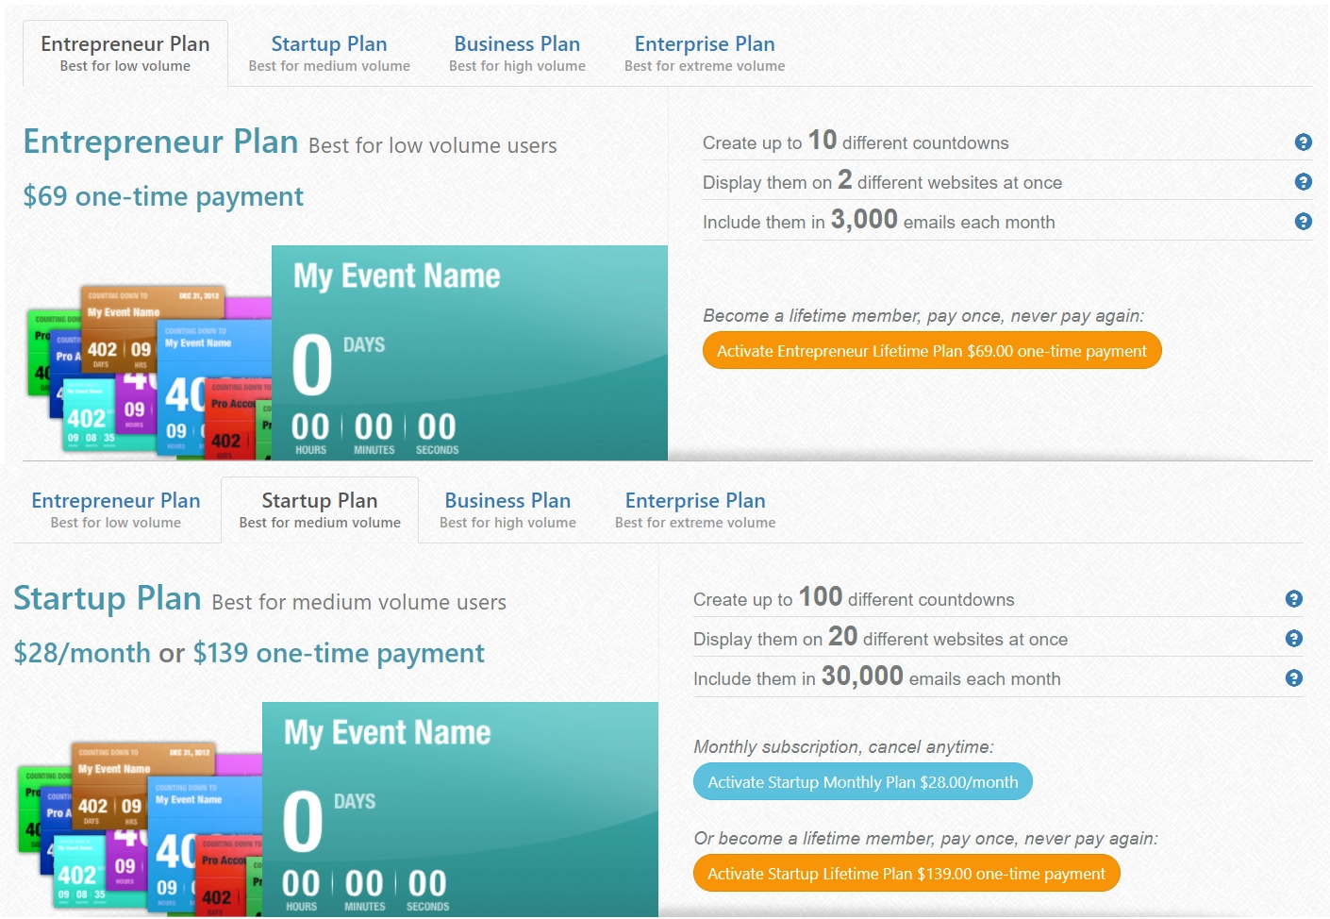Click the active Entrepreneur Plan tab

click(x=125, y=53)
